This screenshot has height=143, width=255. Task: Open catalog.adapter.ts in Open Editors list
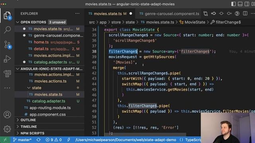[49, 62]
